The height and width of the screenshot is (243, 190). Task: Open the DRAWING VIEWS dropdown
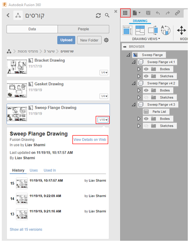(x=146, y=39)
